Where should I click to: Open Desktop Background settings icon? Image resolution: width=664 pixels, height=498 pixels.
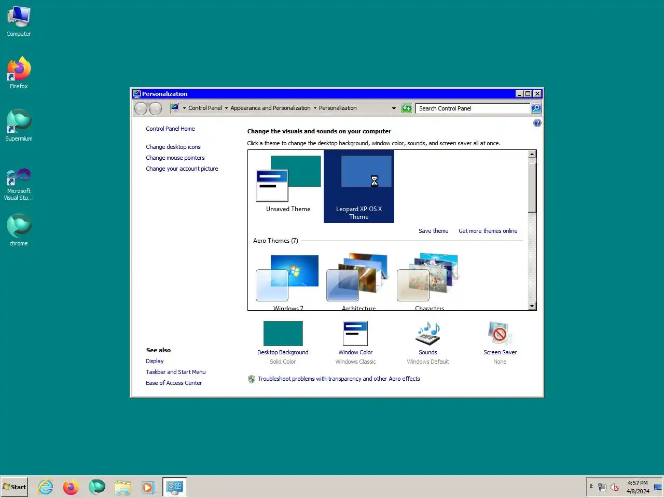(283, 334)
